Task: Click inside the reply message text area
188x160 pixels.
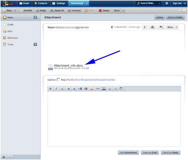Action: pos(114,119)
